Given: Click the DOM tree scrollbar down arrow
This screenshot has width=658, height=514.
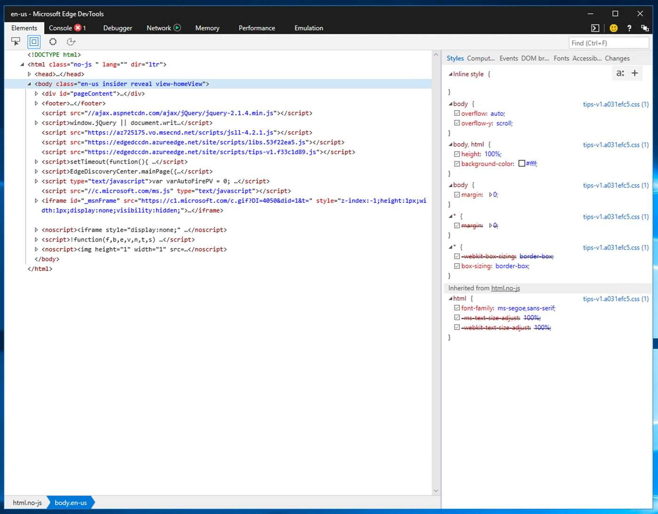Looking at the screenshot, I should 436,490.
